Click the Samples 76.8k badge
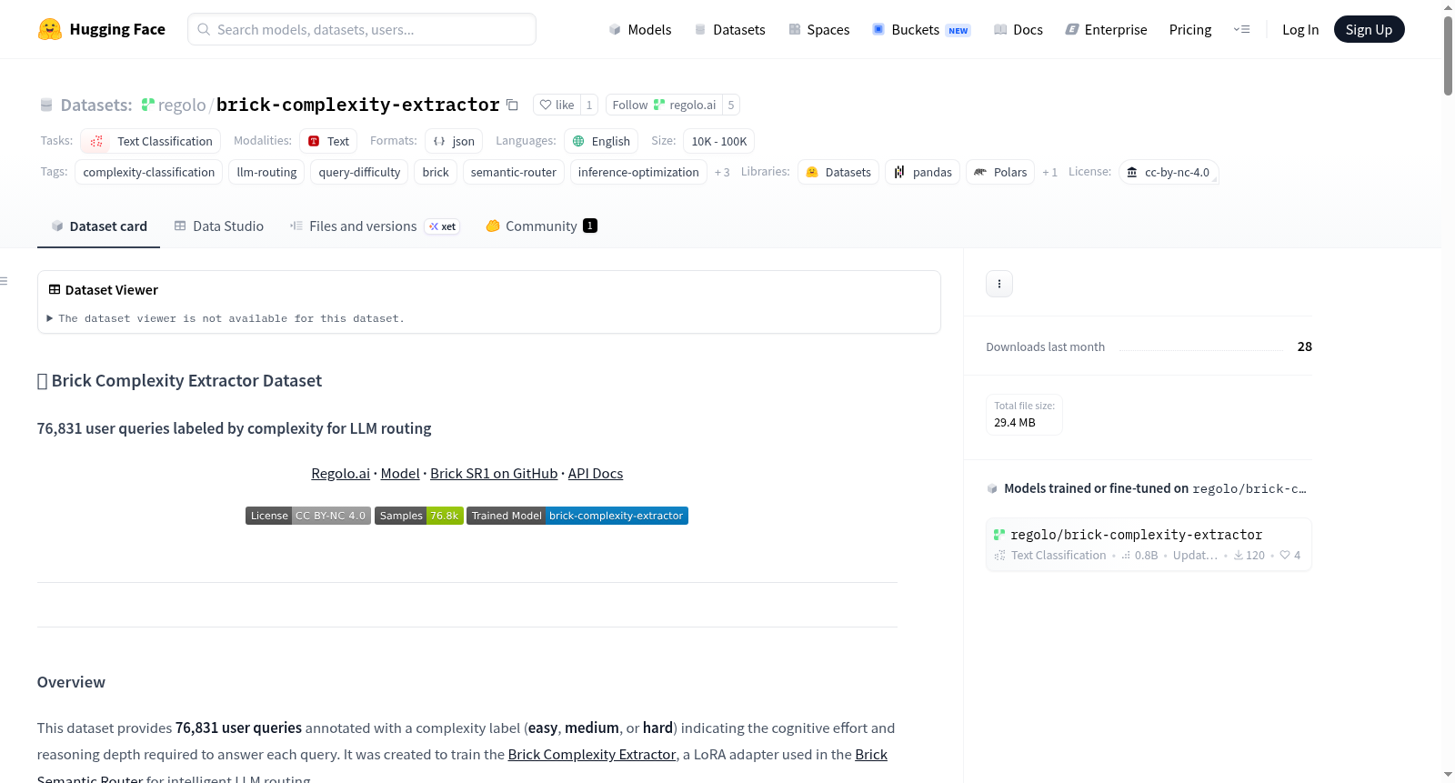The width and height of the screenshot is (1455, 783). pyautogui.click(x=419, y=516)
